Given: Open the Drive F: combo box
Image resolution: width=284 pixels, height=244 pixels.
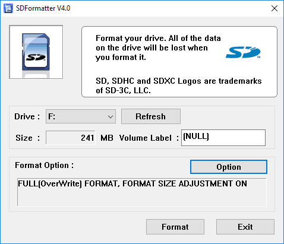Looking at the screenshot, I should pyautogui.click(x=81, y=116).
